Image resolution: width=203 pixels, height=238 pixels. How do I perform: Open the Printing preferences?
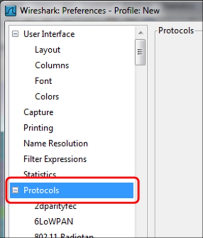(38, 128)
